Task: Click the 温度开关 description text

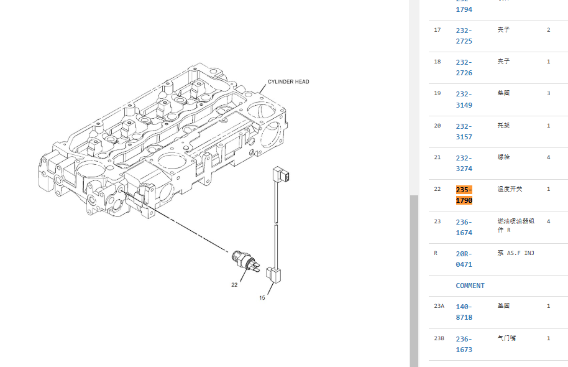Action: click(510, 189)
